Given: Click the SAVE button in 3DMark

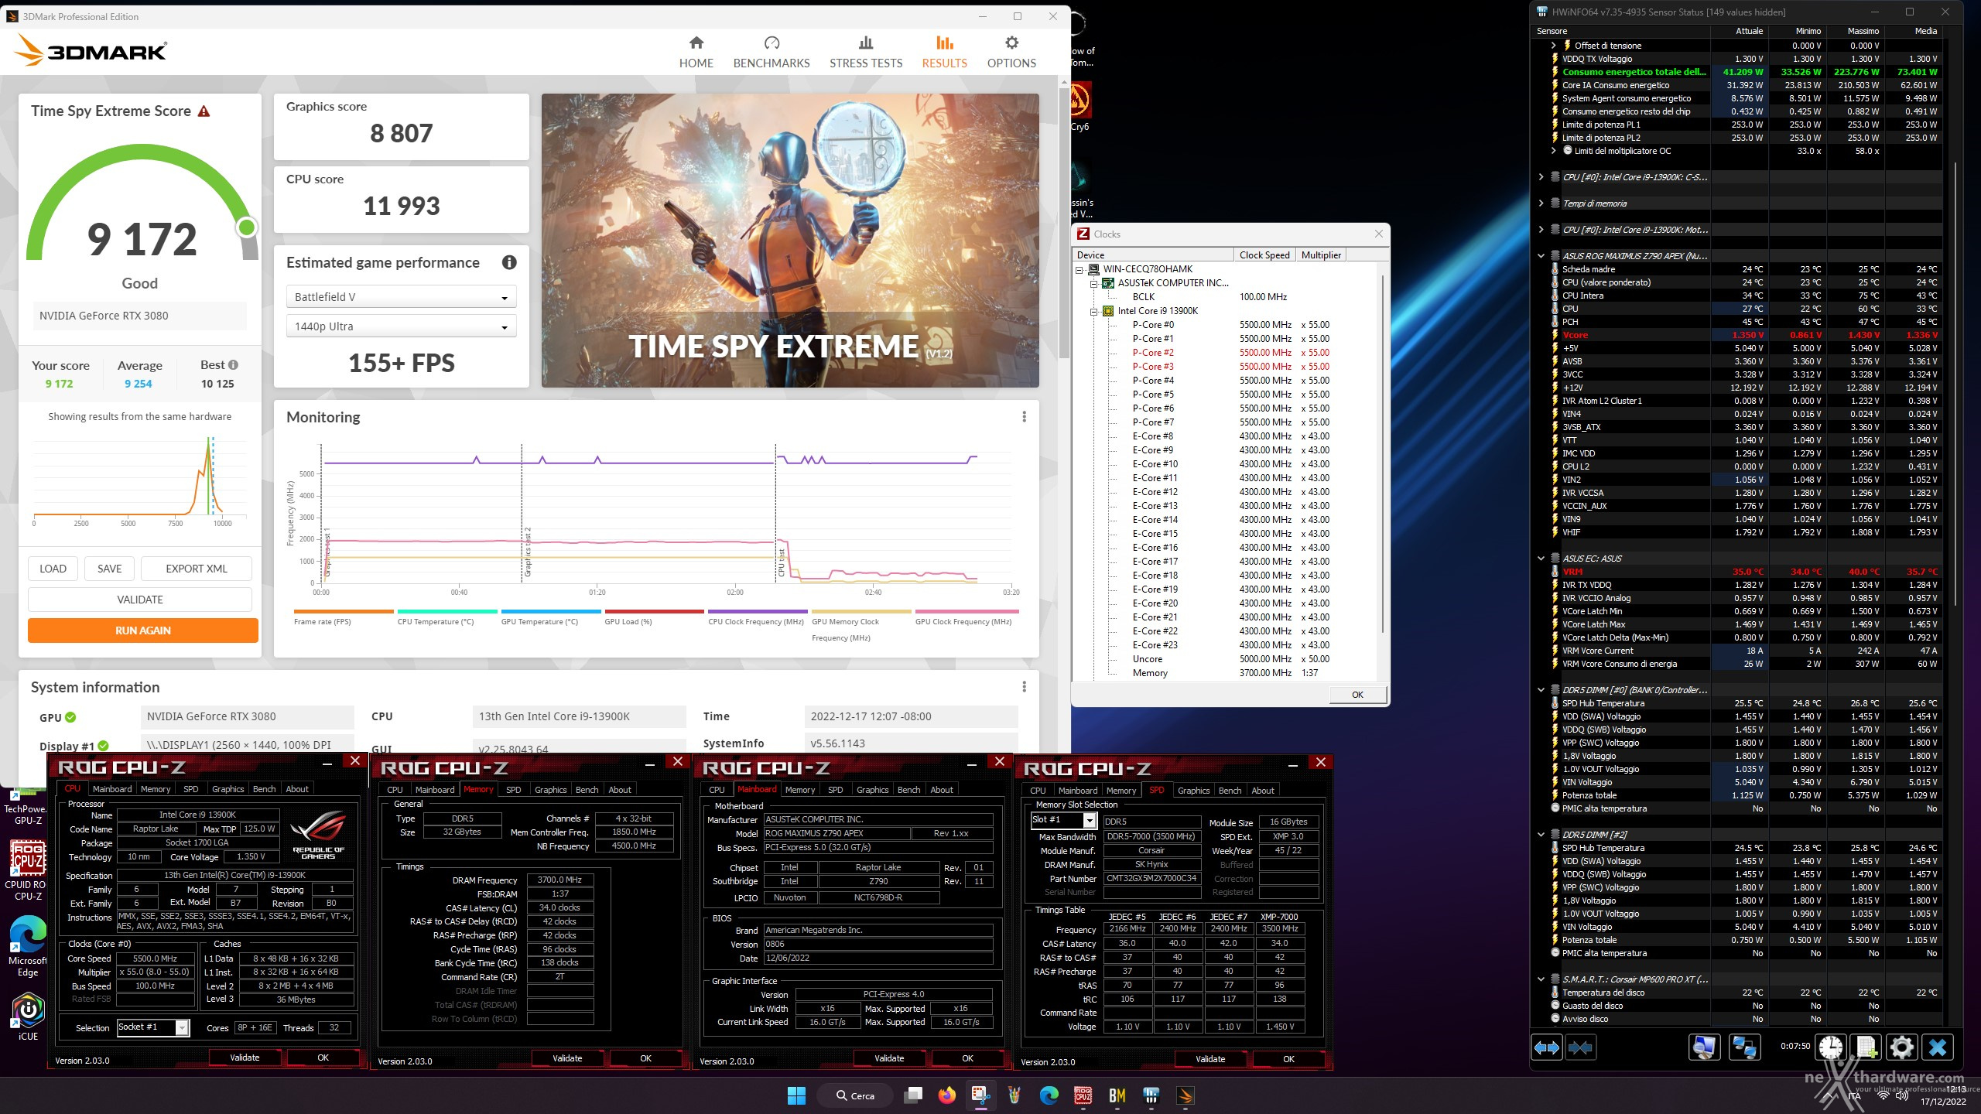Looking at the screenshot, I should coord(109,569).
